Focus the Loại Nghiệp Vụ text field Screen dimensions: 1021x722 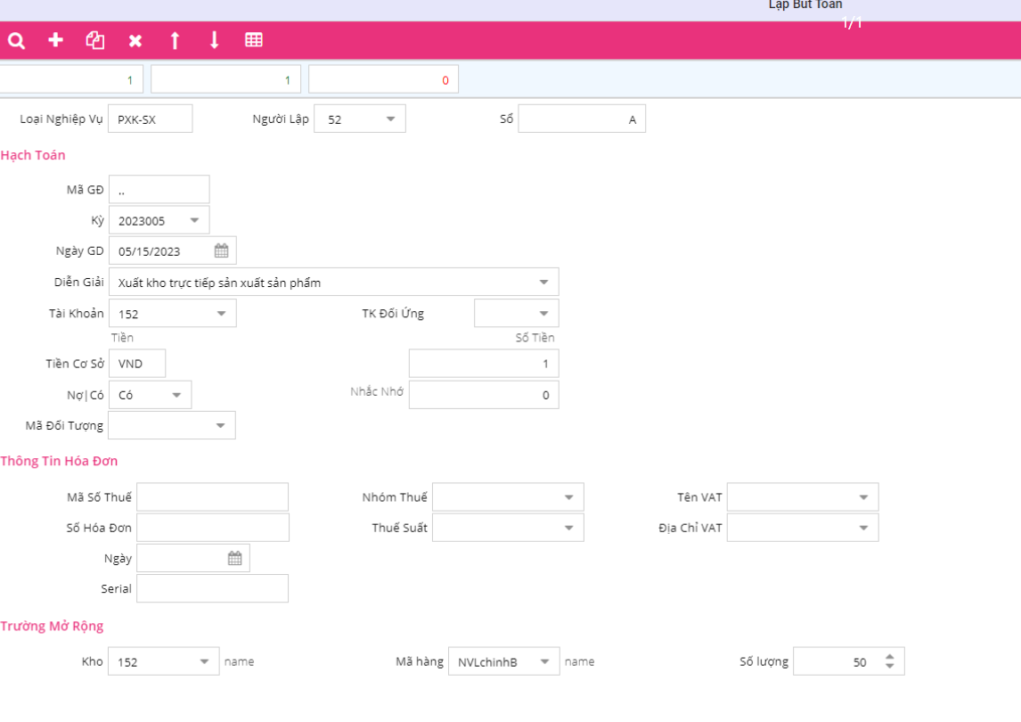[150, 119]
